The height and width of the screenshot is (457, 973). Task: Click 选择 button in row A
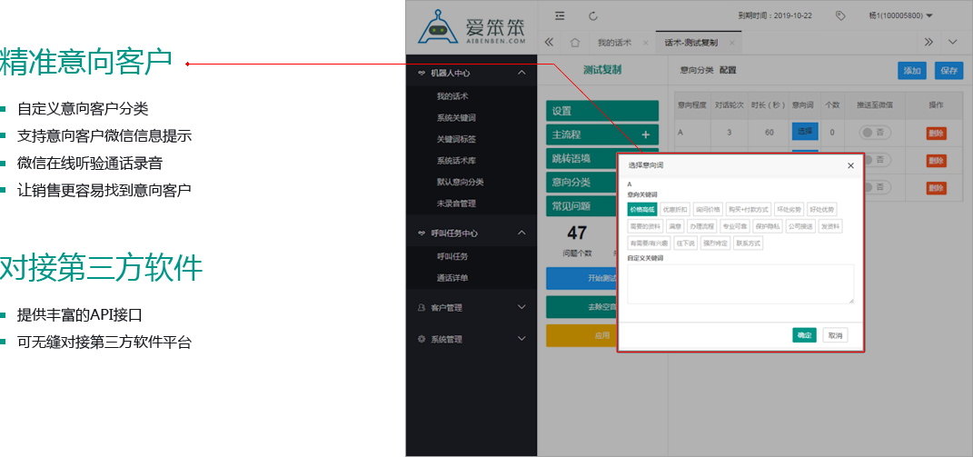click(805, 132)
